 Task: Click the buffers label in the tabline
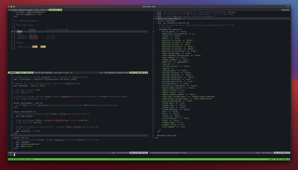pos(285,10)
